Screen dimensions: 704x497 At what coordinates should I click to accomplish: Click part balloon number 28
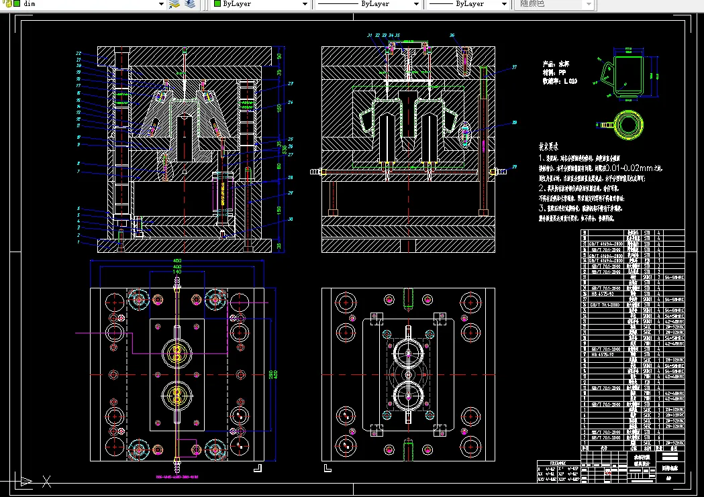click(x=291, y=178)
